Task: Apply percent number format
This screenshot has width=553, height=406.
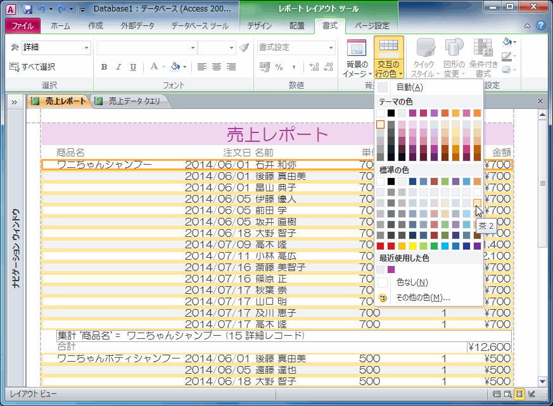Action: point(279,67)
